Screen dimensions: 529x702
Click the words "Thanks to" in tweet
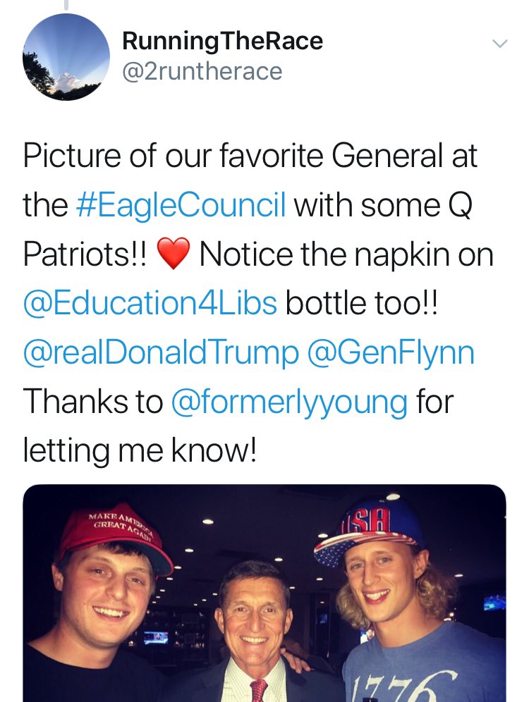point(92,401)
